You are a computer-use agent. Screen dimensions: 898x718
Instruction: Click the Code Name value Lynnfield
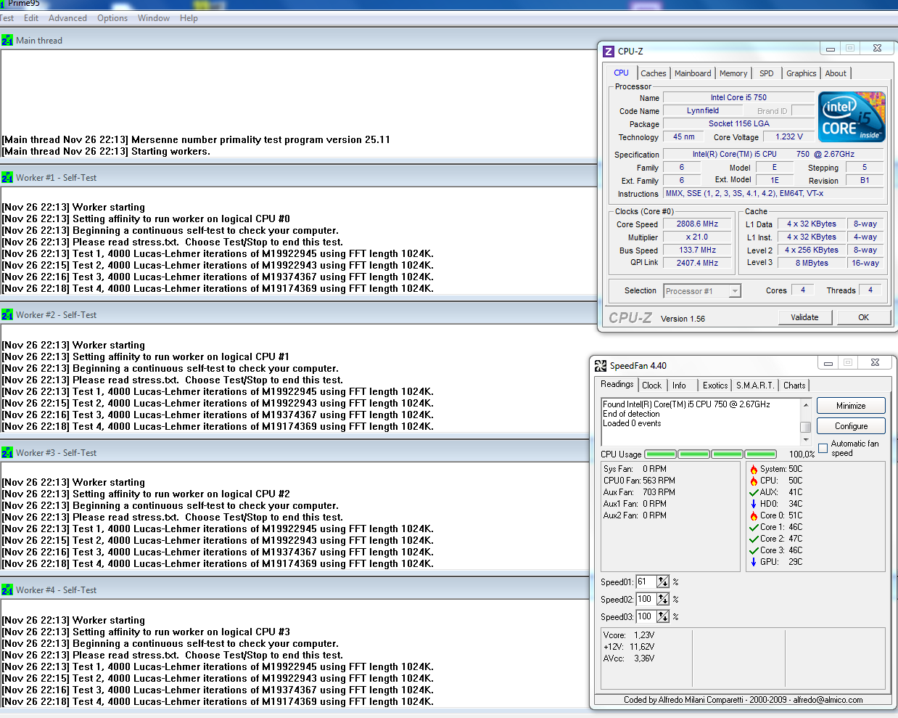point(703,111)
